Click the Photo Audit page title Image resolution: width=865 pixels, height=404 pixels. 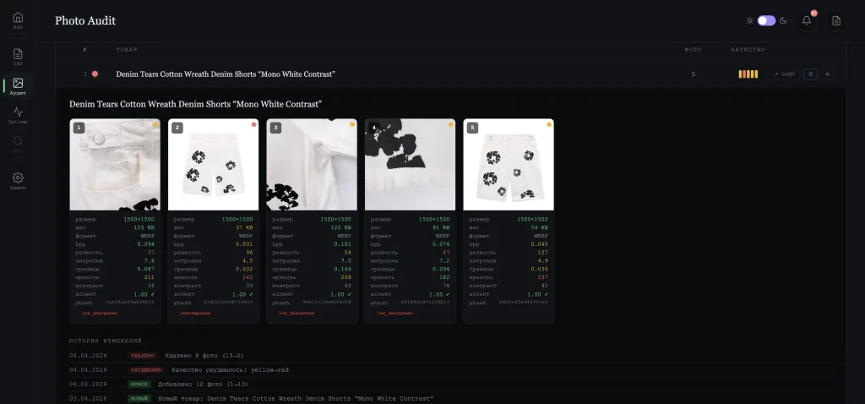[x=85, y=21]
